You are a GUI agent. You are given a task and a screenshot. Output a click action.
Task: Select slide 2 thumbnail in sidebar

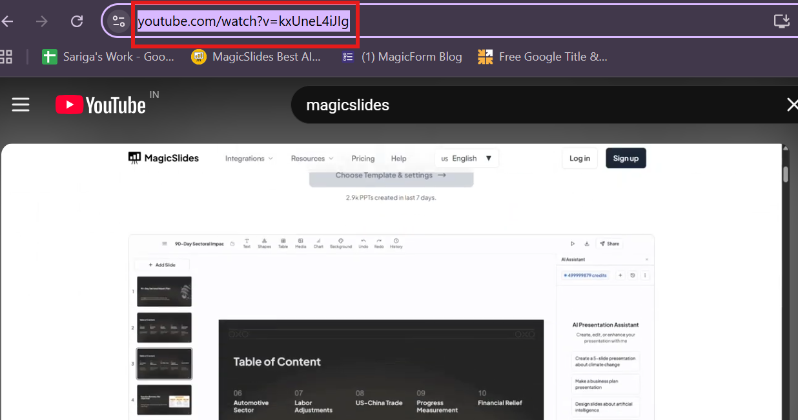tap(164, 328)
